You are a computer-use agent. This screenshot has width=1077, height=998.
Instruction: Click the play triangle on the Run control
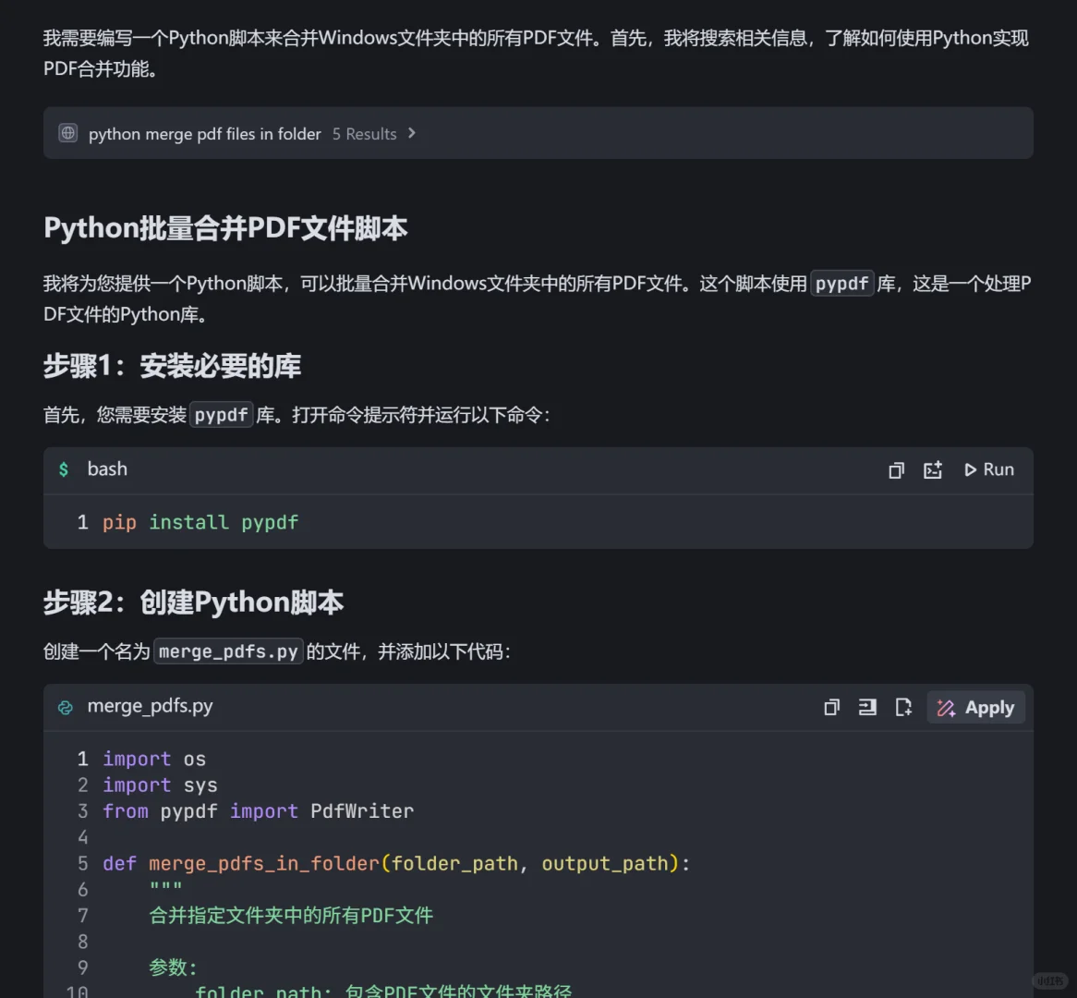(971, 469)
